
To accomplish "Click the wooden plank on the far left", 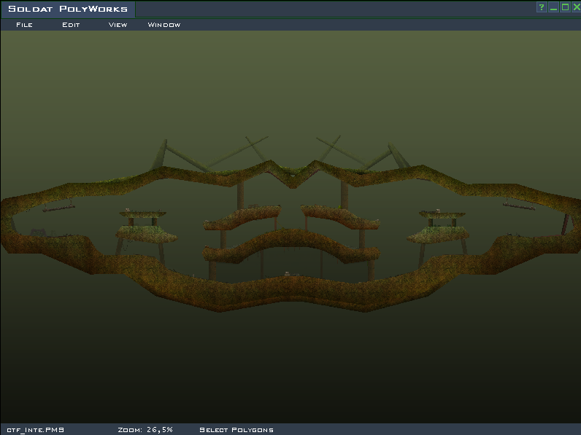I will pyautogui.click(x=59, y=208).
